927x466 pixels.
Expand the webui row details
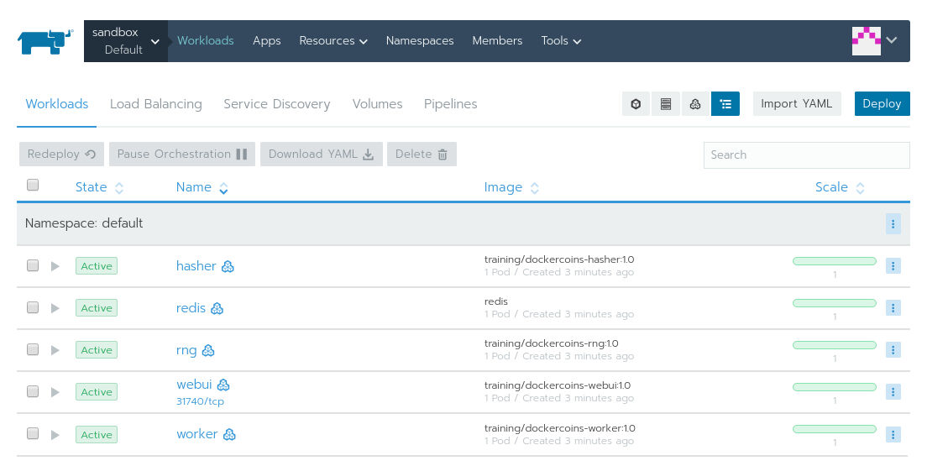55,392
